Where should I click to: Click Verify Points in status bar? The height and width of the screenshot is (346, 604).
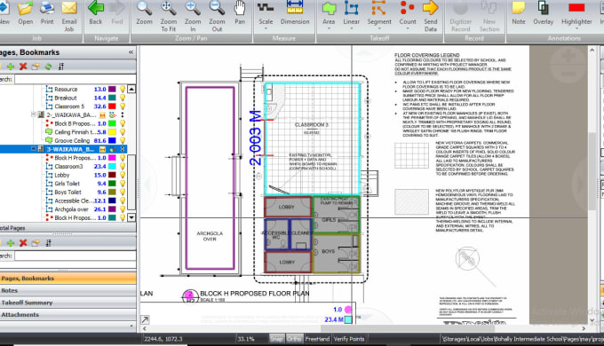tap(349, 339)
